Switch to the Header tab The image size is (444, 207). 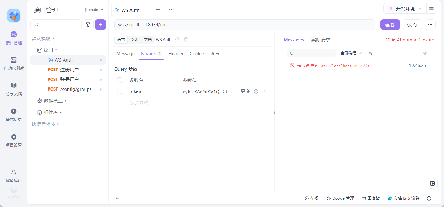pyautogui.click(x=176, y=54)
